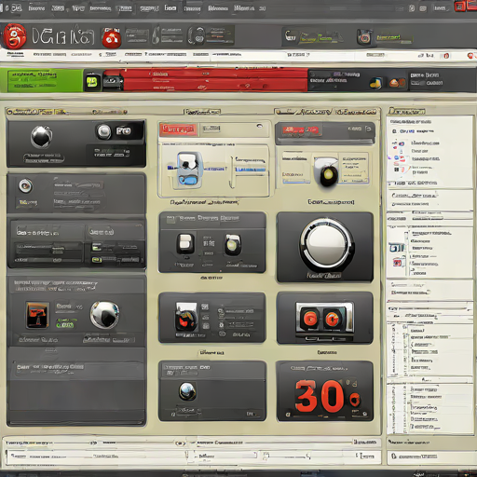This screenshot has width=477, height=477.
Task: Toggle lower green indicator in left dark sub-panel
Action: 96,259
